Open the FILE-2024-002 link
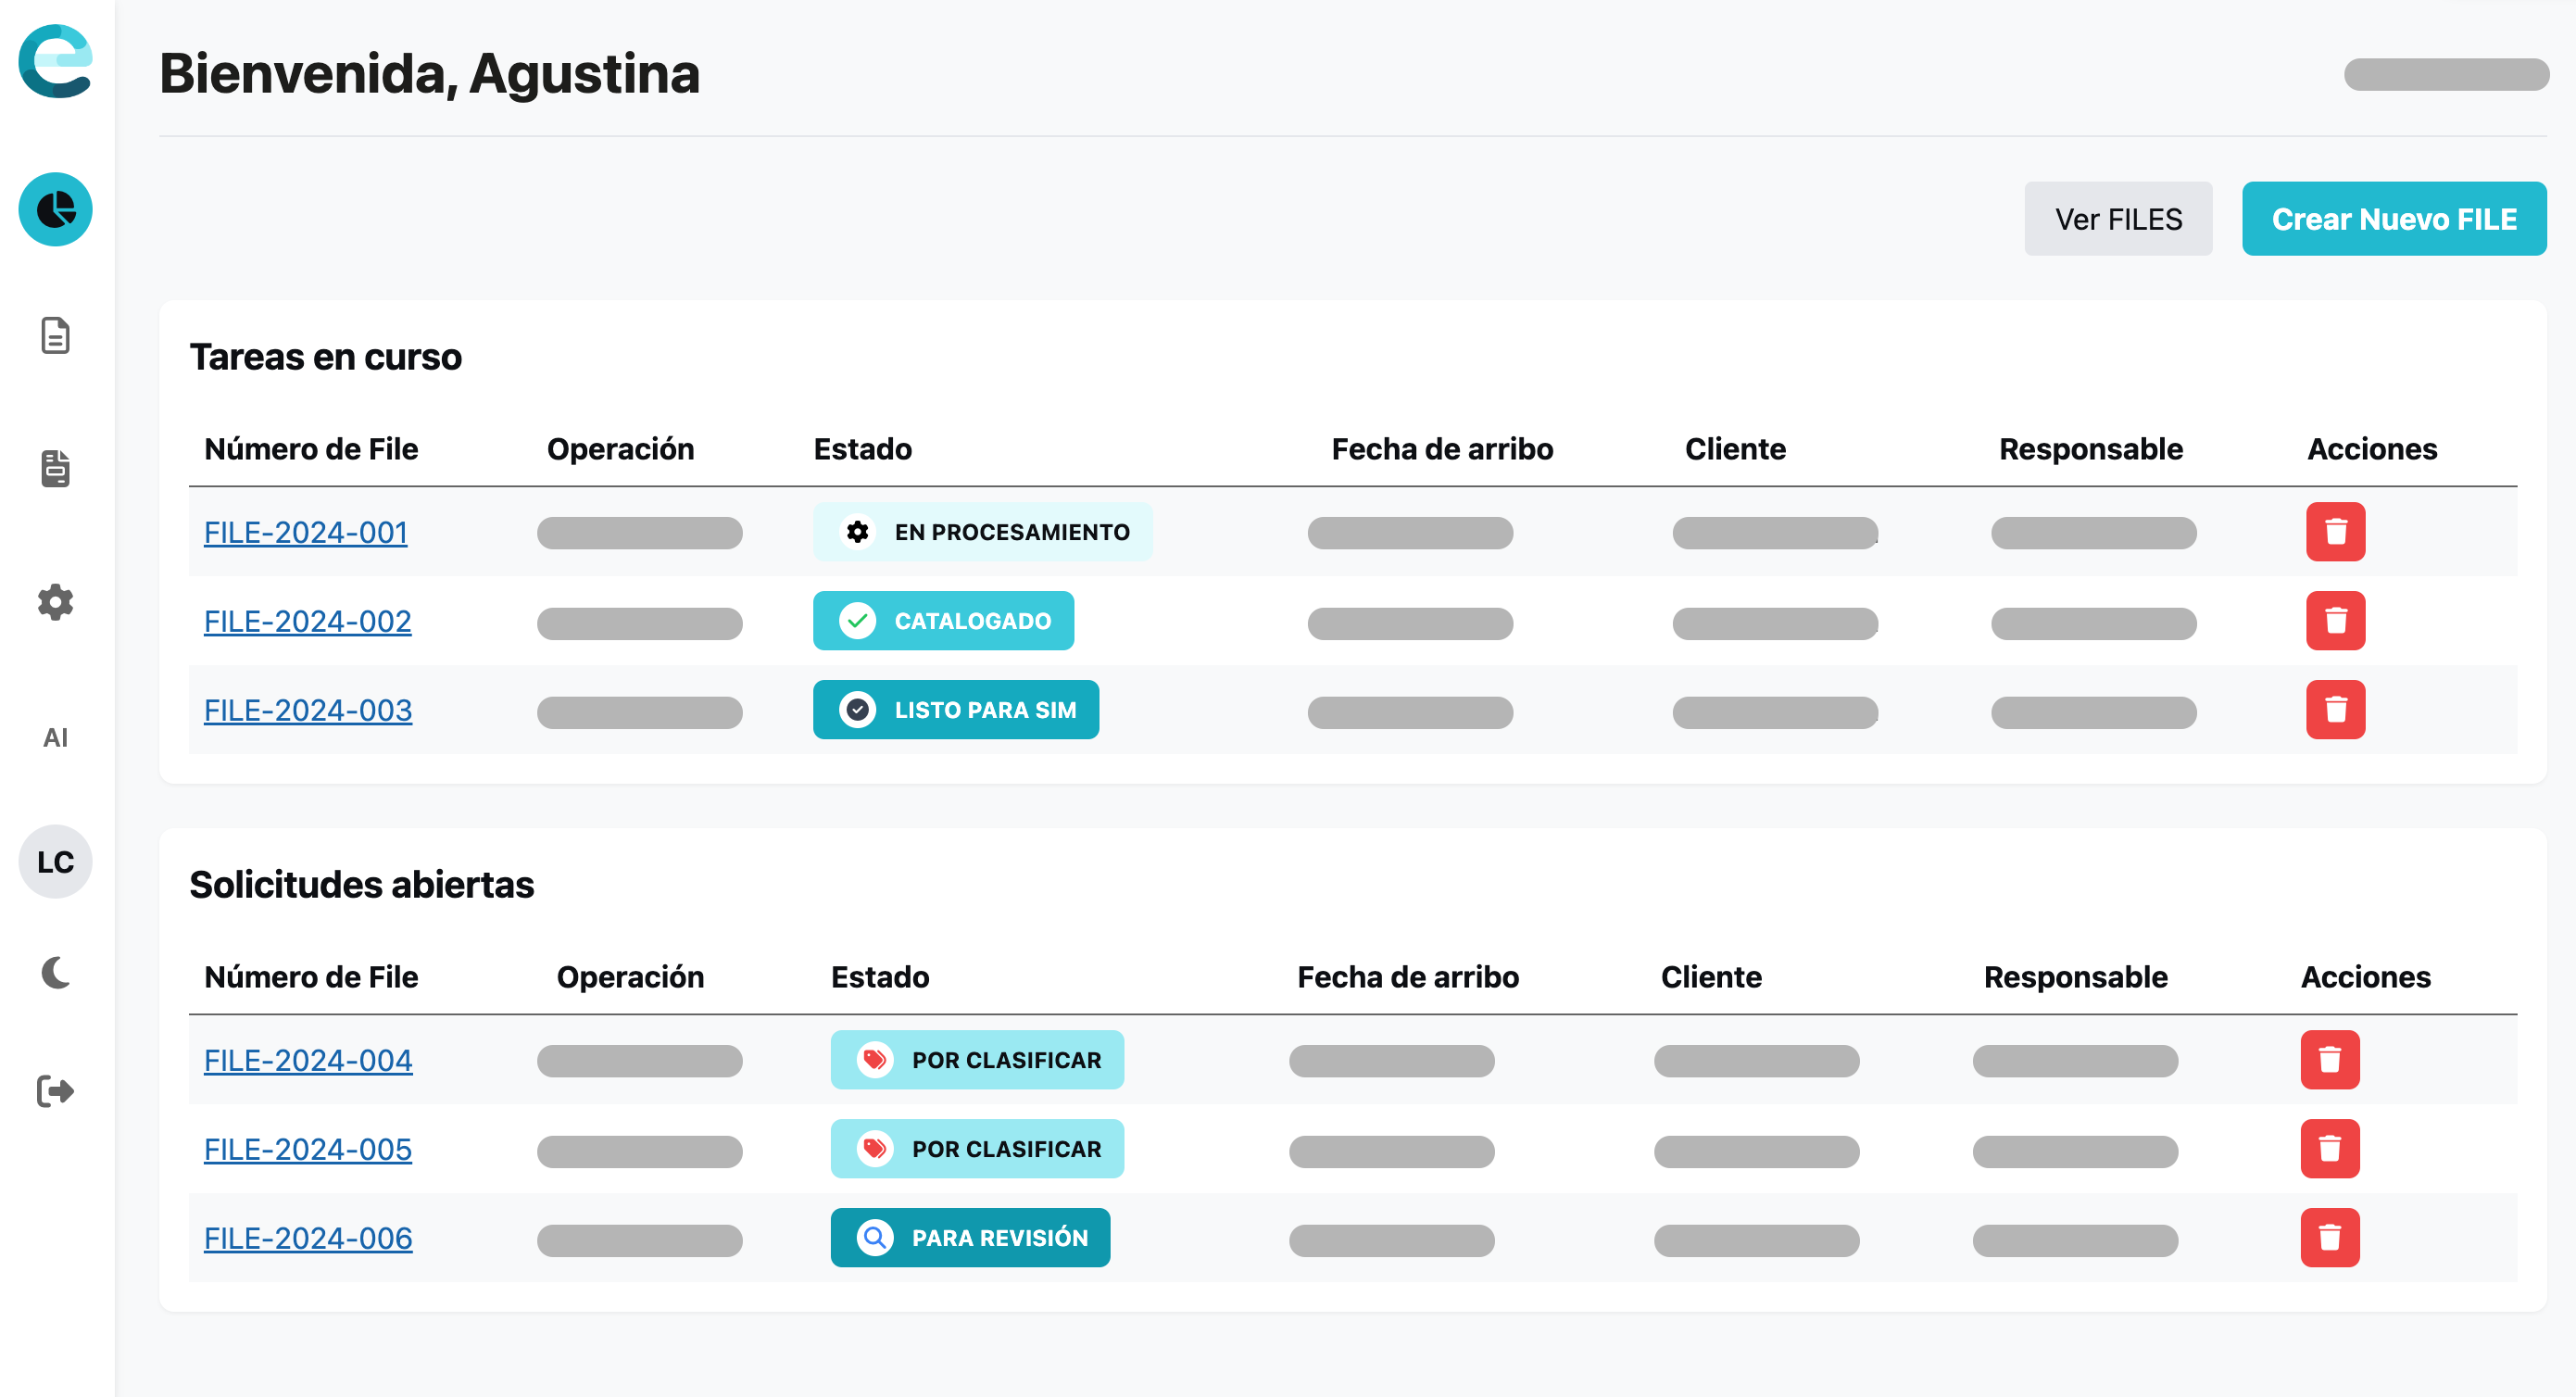The height and width of the screenshot is (1397, 2576). tap(308, 621)
